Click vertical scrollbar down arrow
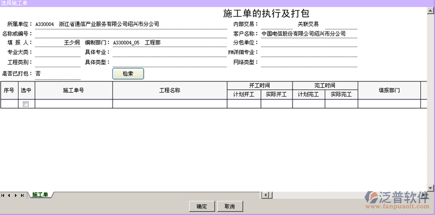Screen dimensions: 435x215 [430, 188]
